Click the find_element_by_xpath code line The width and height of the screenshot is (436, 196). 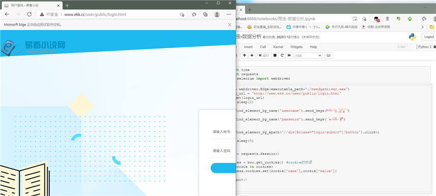click(307, 132)
